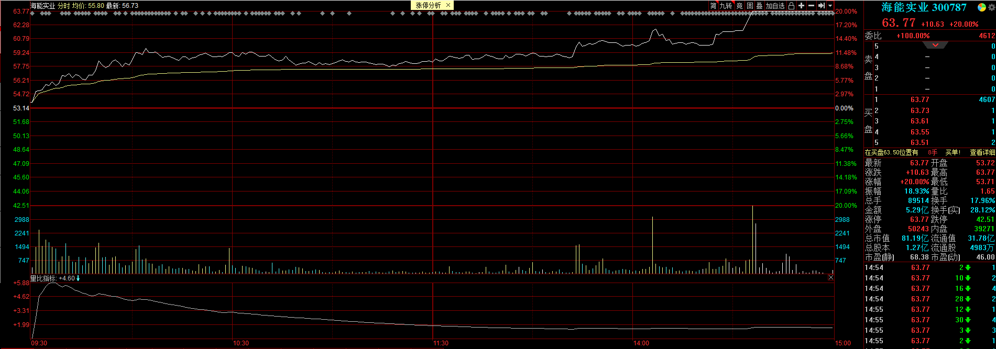Switch to 简 simple chart mode

[713, 6]
